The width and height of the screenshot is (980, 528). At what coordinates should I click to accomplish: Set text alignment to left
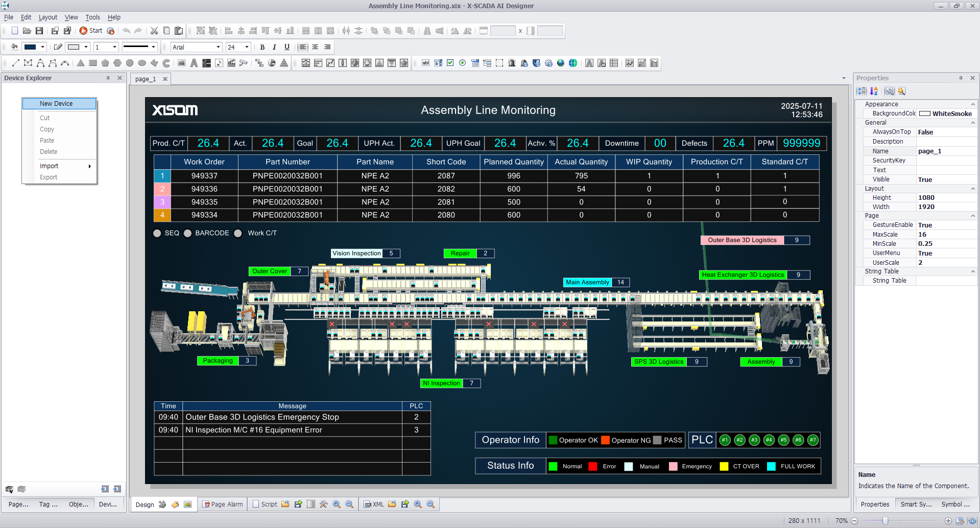[303, 47]
